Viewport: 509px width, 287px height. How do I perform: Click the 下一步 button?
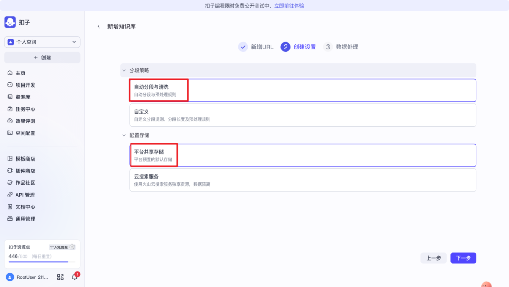pyautogui.click(x=463, y=258)
